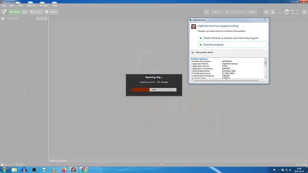Open Google Chrome from taskbar
The width and height of the screenshot is (308, 173).
(x=83, y=170)
